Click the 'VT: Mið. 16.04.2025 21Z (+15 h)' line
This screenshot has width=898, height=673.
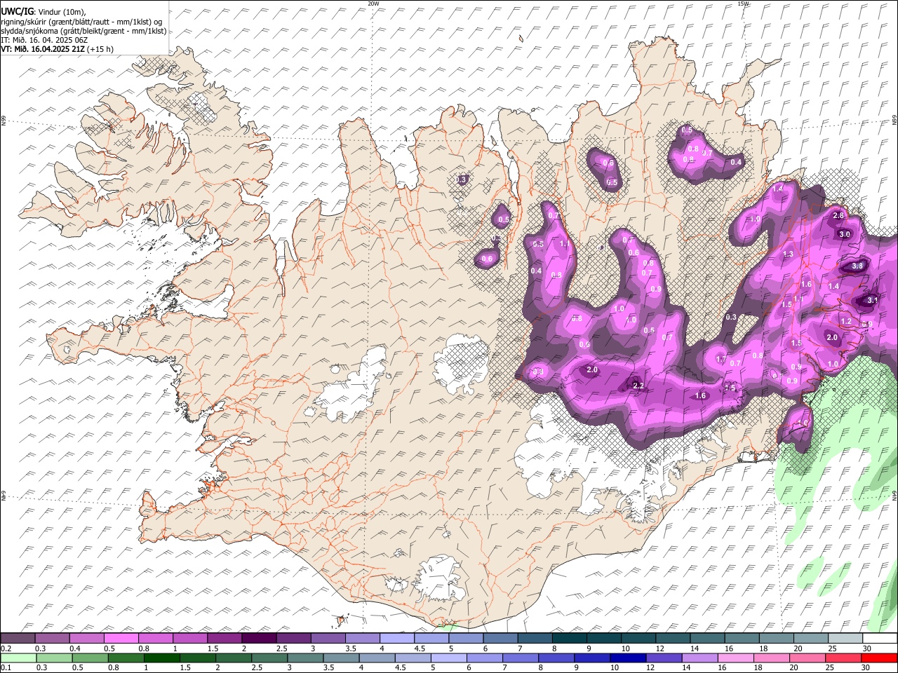click(x=57, y=49)
